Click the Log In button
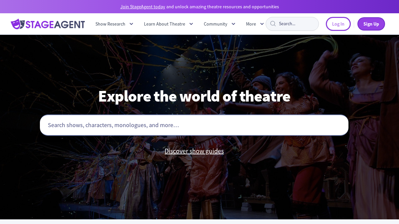Viewport: 399px width, 224px height. coord(338,24)
